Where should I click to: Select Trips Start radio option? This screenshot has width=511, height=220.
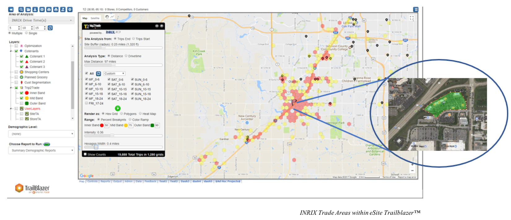coord(133,39)
